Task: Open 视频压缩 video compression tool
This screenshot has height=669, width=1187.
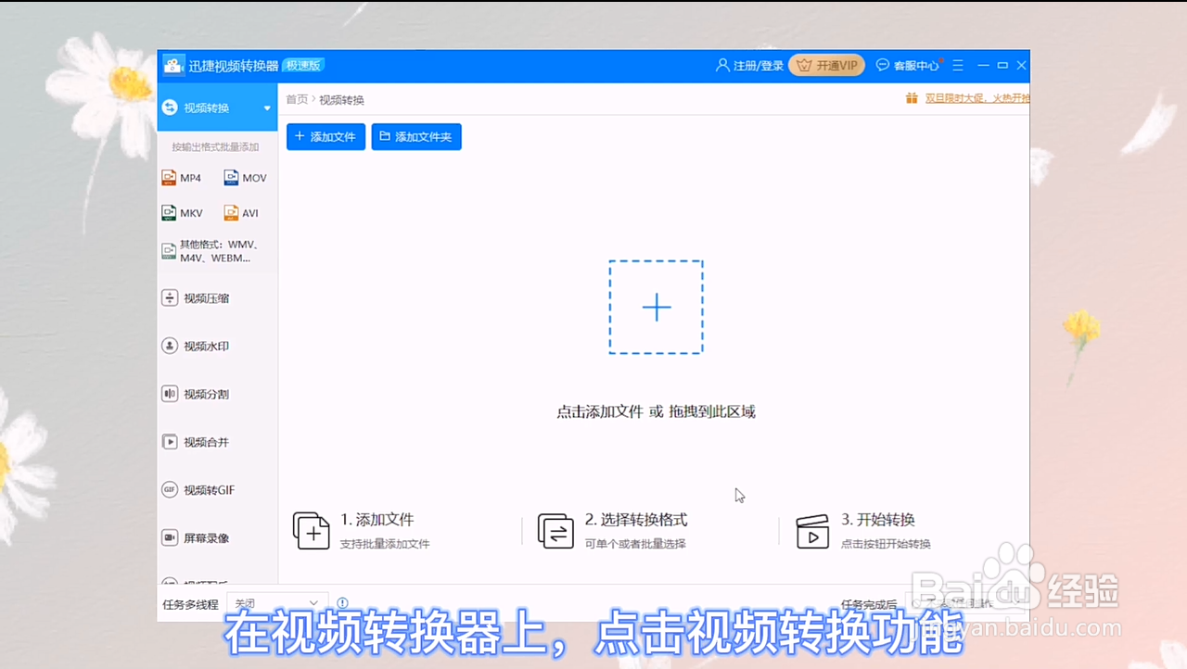Action: pos(196,298)
